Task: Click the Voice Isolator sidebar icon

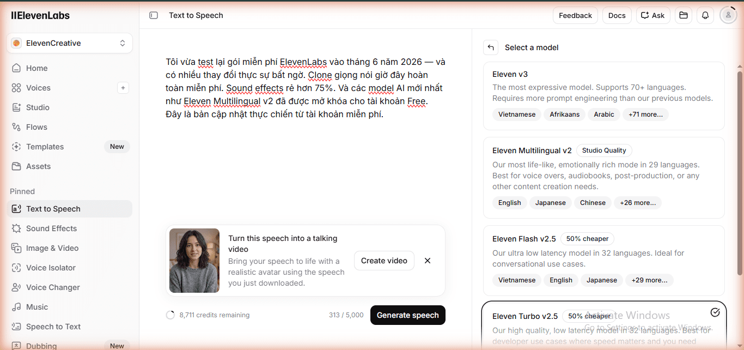Action: pos(16,268)
